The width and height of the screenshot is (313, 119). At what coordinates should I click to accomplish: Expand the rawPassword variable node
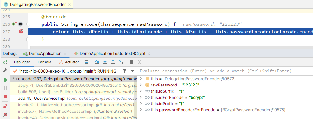click(x=141, y=85)
